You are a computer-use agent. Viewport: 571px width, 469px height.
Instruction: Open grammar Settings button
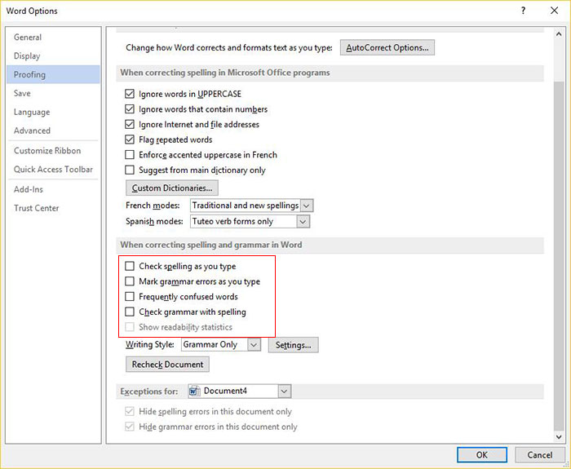293,345
